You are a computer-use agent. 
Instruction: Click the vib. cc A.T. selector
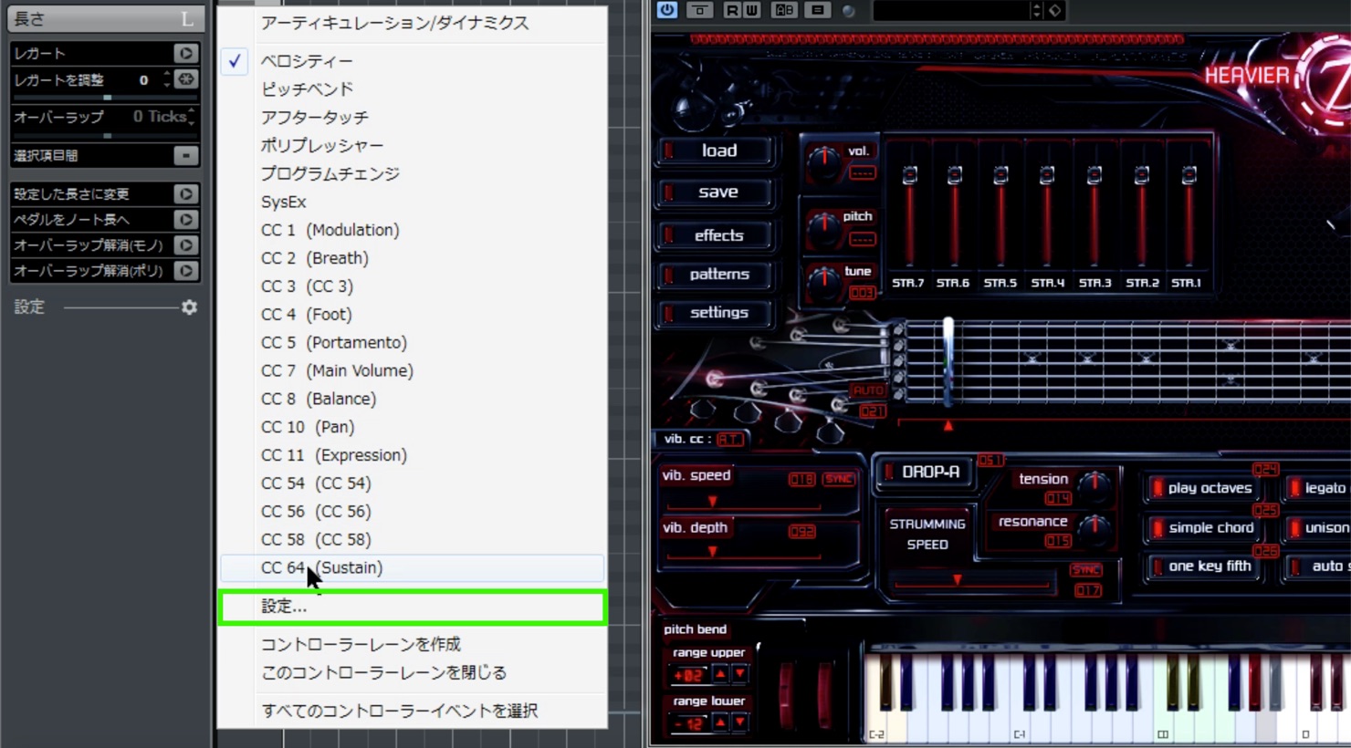click(729, 439)
